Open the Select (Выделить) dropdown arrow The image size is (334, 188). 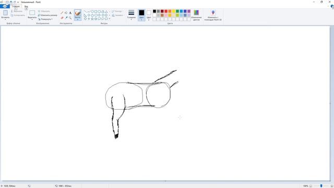click(x=32, y=19)
